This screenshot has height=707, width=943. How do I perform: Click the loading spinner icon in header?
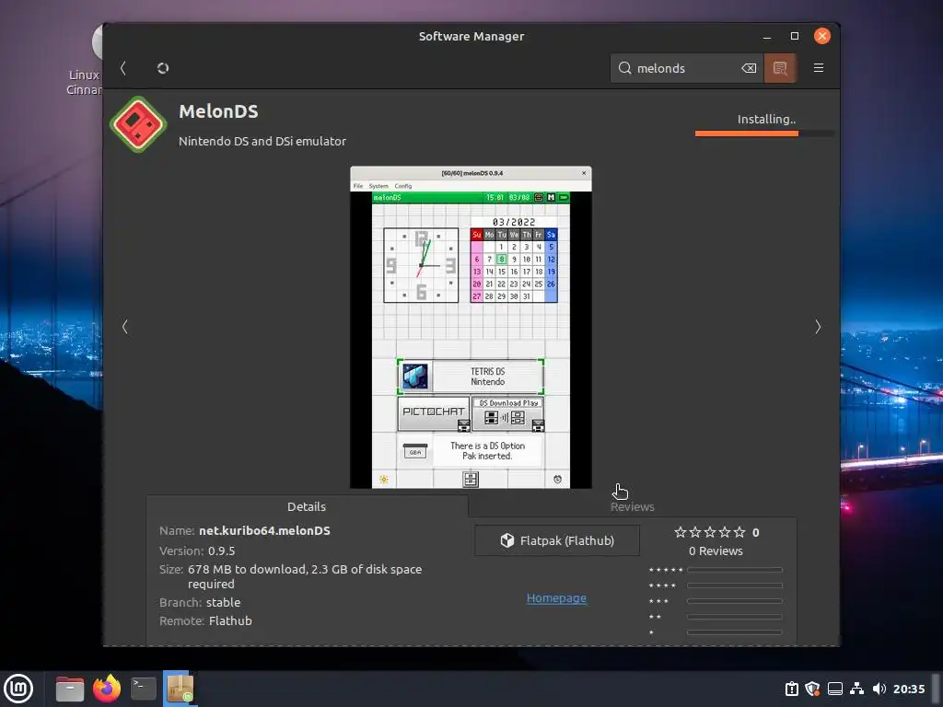point(163,68)
